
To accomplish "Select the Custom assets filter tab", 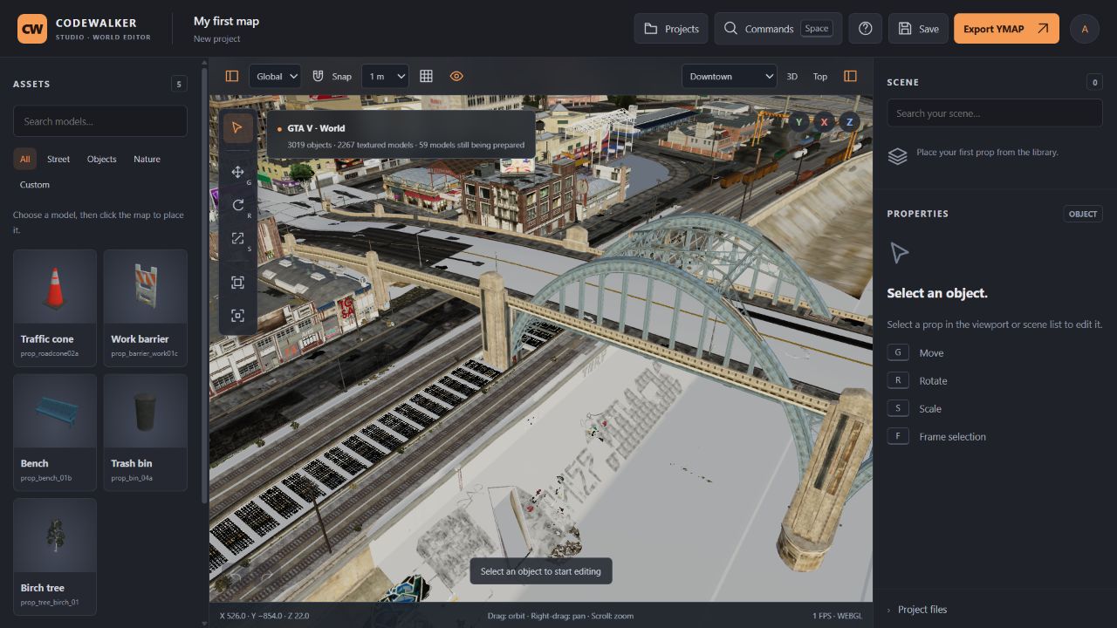I will click(35, 184).
